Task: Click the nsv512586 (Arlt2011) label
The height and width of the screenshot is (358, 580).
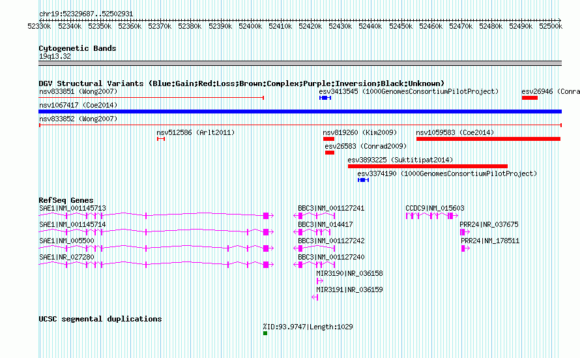Action: click(x=196, y=132)
